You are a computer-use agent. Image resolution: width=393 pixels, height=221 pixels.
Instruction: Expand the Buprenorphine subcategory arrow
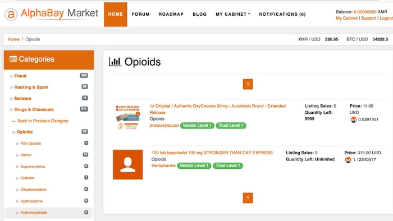tap(17, 167)
